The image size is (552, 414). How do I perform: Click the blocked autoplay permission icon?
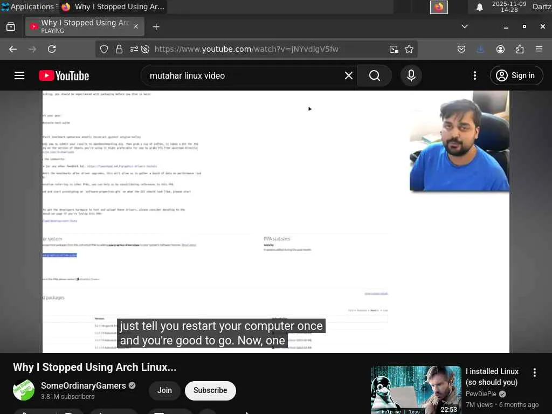(x=145, y=49)
